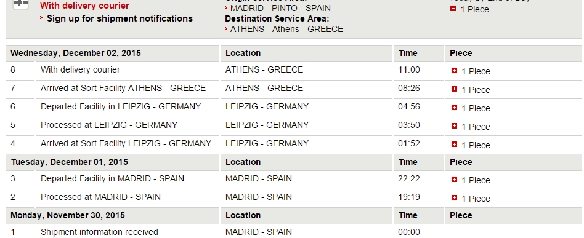Click the red plus icon in shipment summary header

click(453, 8)
